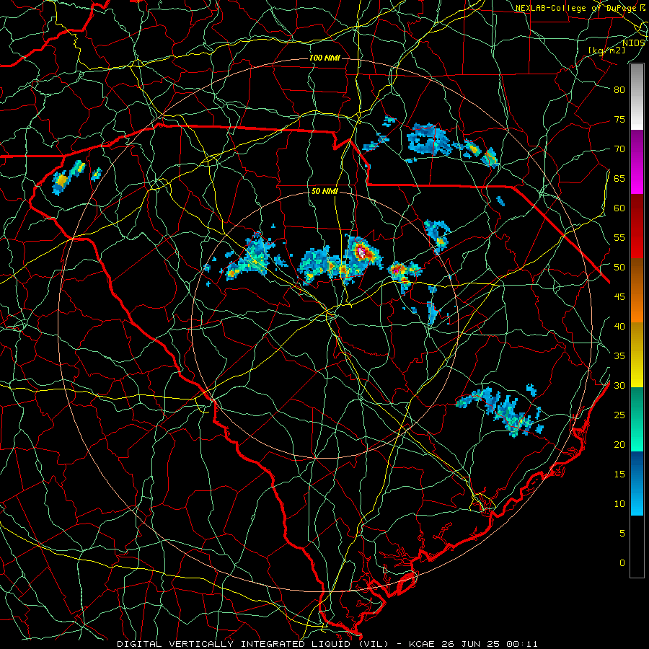Click the legend value "0"
The width and height of the screenshot is (649, 649).
[x=622, y=563]
